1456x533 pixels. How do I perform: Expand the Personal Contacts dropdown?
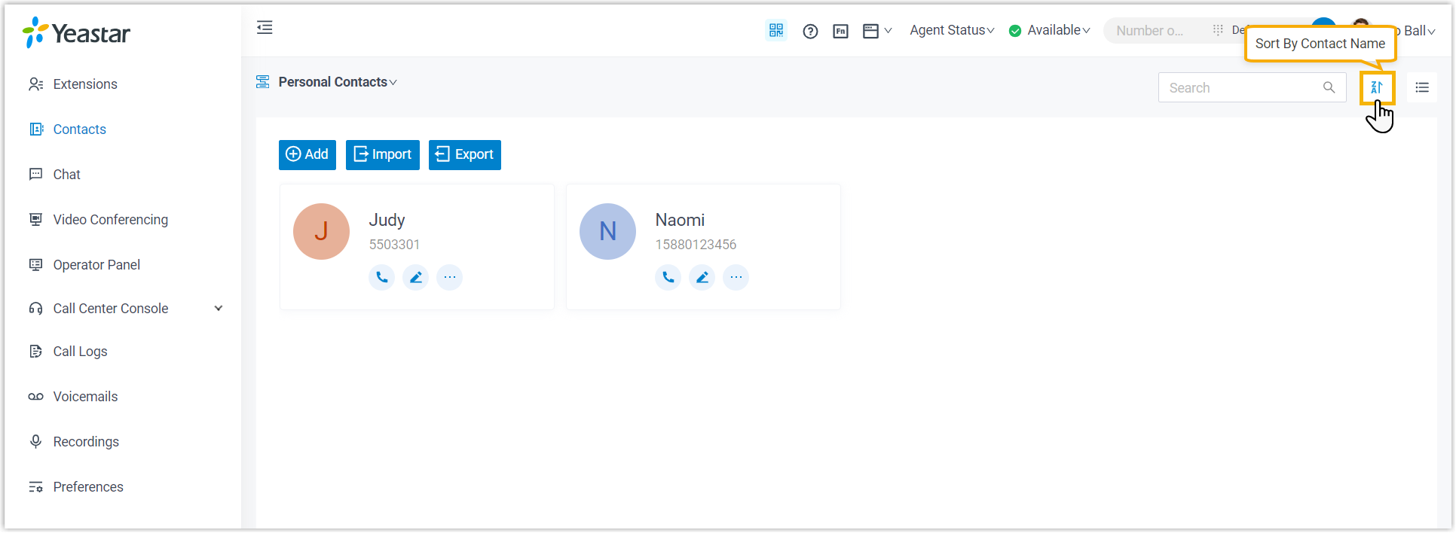pos(337,82)
